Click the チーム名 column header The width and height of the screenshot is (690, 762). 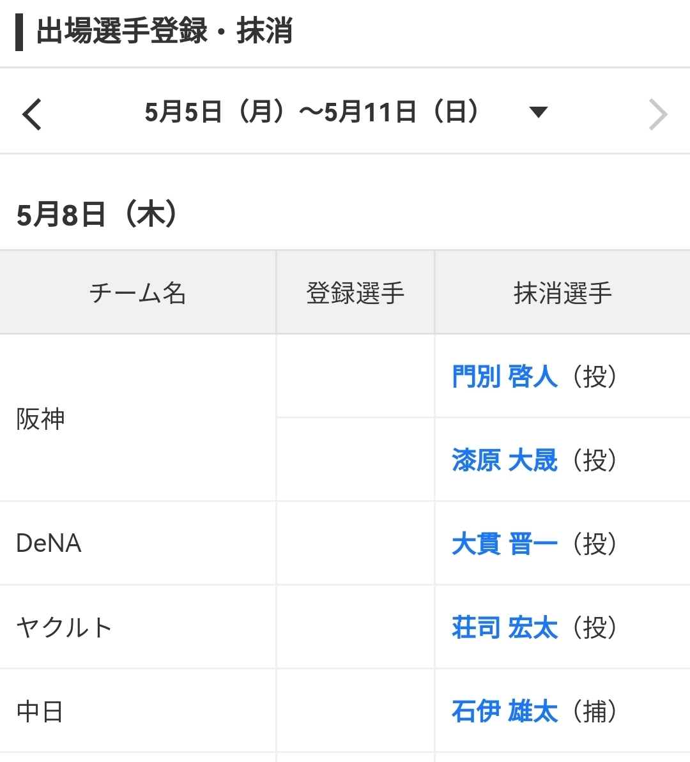coord(137,293)
